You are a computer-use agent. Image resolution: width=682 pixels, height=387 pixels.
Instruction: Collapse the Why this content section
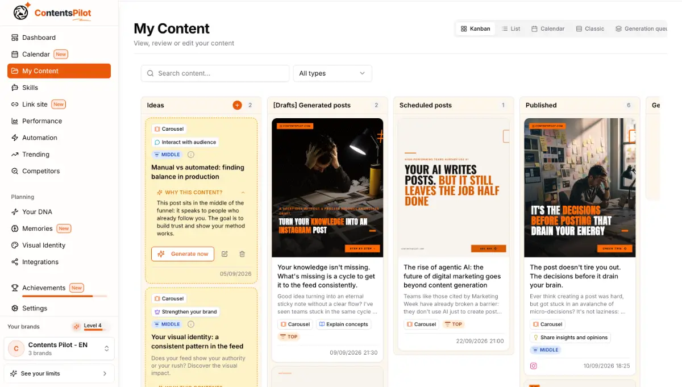(x=243, y=193)
